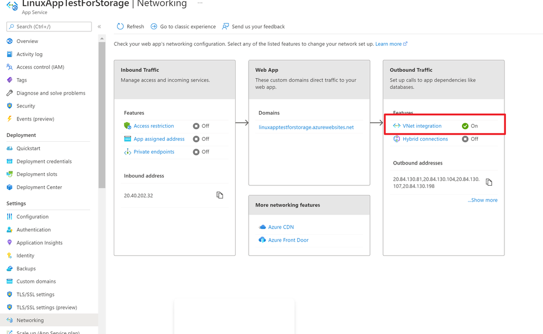Click Go to classic experience icon
Viewport: 543px width, 334px height.
(154, 27)
